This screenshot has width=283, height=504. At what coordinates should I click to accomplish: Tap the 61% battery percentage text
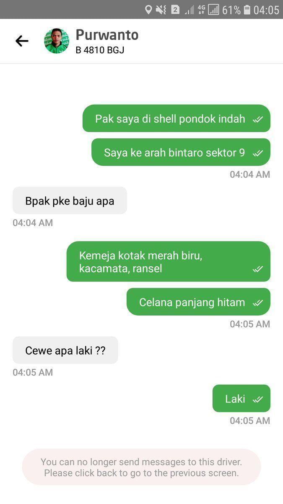click(231, 10)
